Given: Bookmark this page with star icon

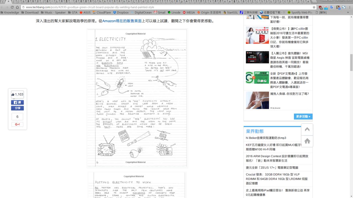Looking at the screenshot, I should point(314,7).
